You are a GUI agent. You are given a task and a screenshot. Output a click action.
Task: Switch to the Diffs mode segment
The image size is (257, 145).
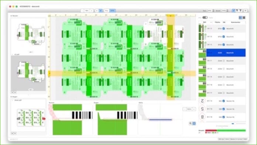pyautogui.click(x=112, y=11)
